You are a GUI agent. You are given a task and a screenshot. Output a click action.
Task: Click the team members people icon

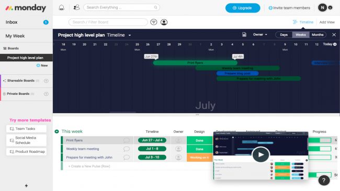[76, 8]
